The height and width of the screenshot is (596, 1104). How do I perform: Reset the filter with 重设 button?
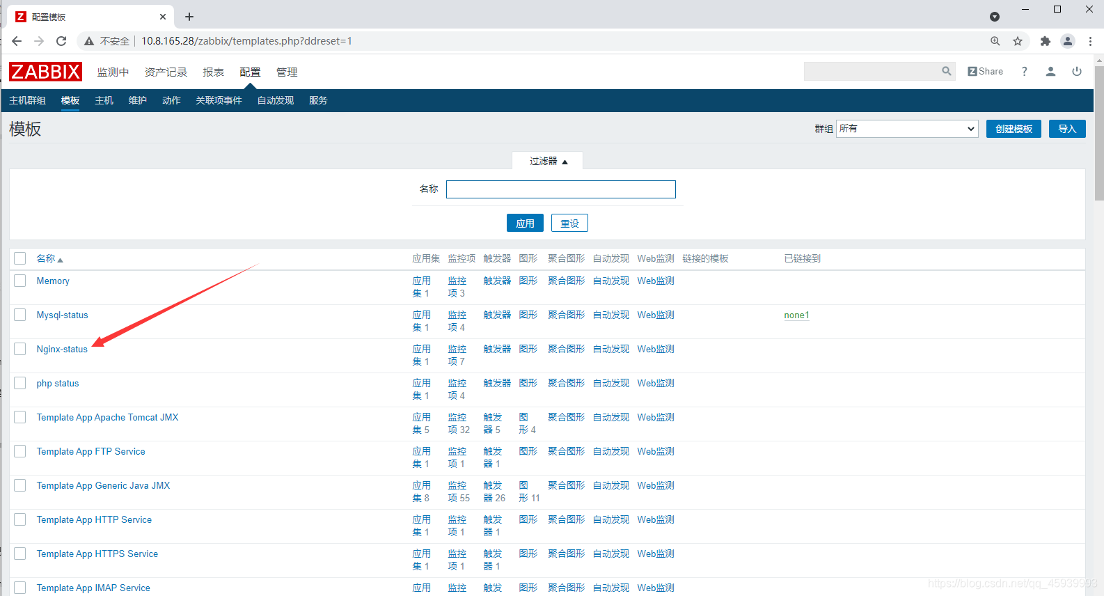[x=569, y=223]
